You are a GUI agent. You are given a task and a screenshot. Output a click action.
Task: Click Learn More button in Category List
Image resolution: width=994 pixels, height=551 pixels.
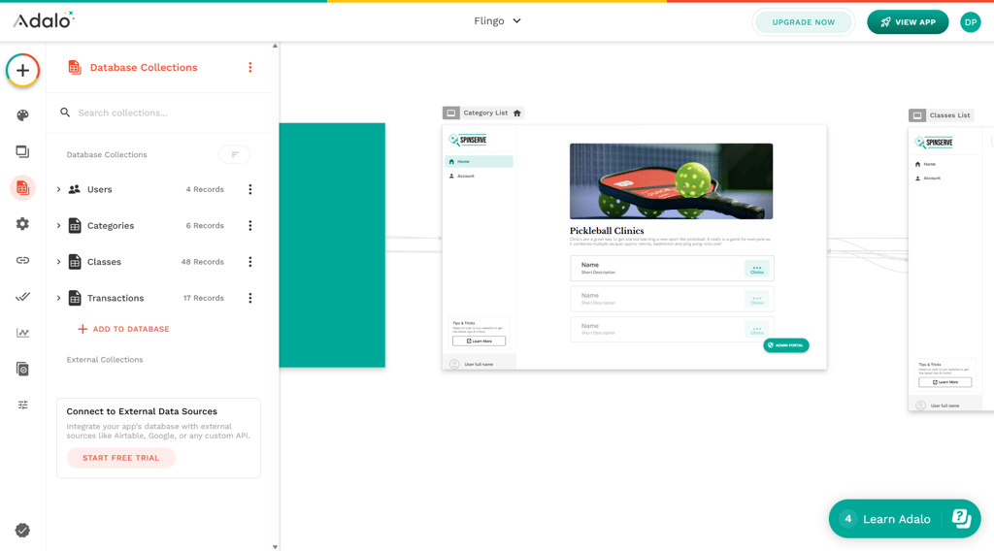pos(480,340)
